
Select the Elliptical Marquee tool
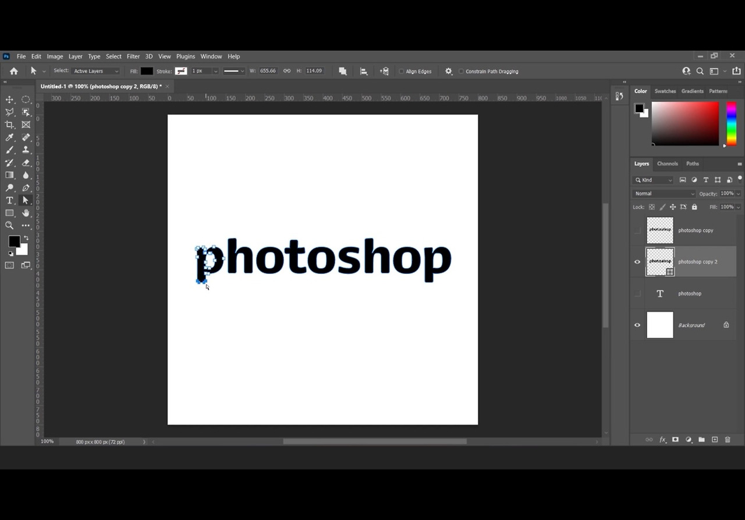point(26,99)
